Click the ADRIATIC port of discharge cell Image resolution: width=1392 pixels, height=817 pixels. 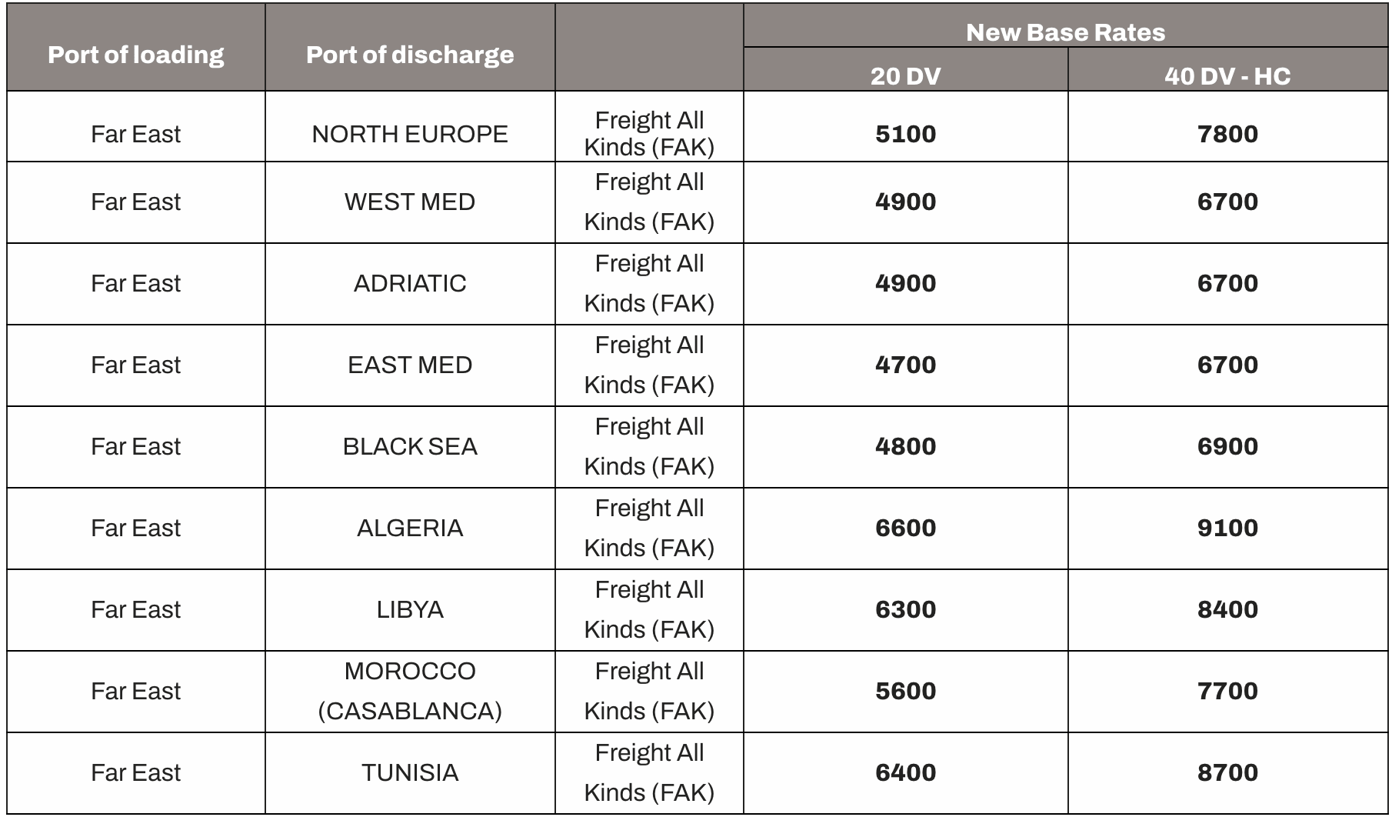[410, 283]
